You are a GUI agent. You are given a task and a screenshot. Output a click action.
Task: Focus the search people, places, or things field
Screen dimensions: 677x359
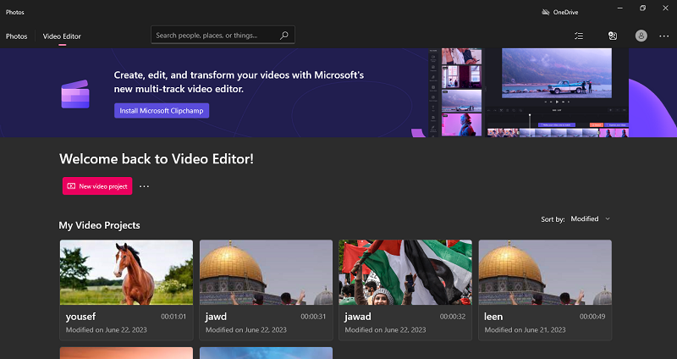223,35
